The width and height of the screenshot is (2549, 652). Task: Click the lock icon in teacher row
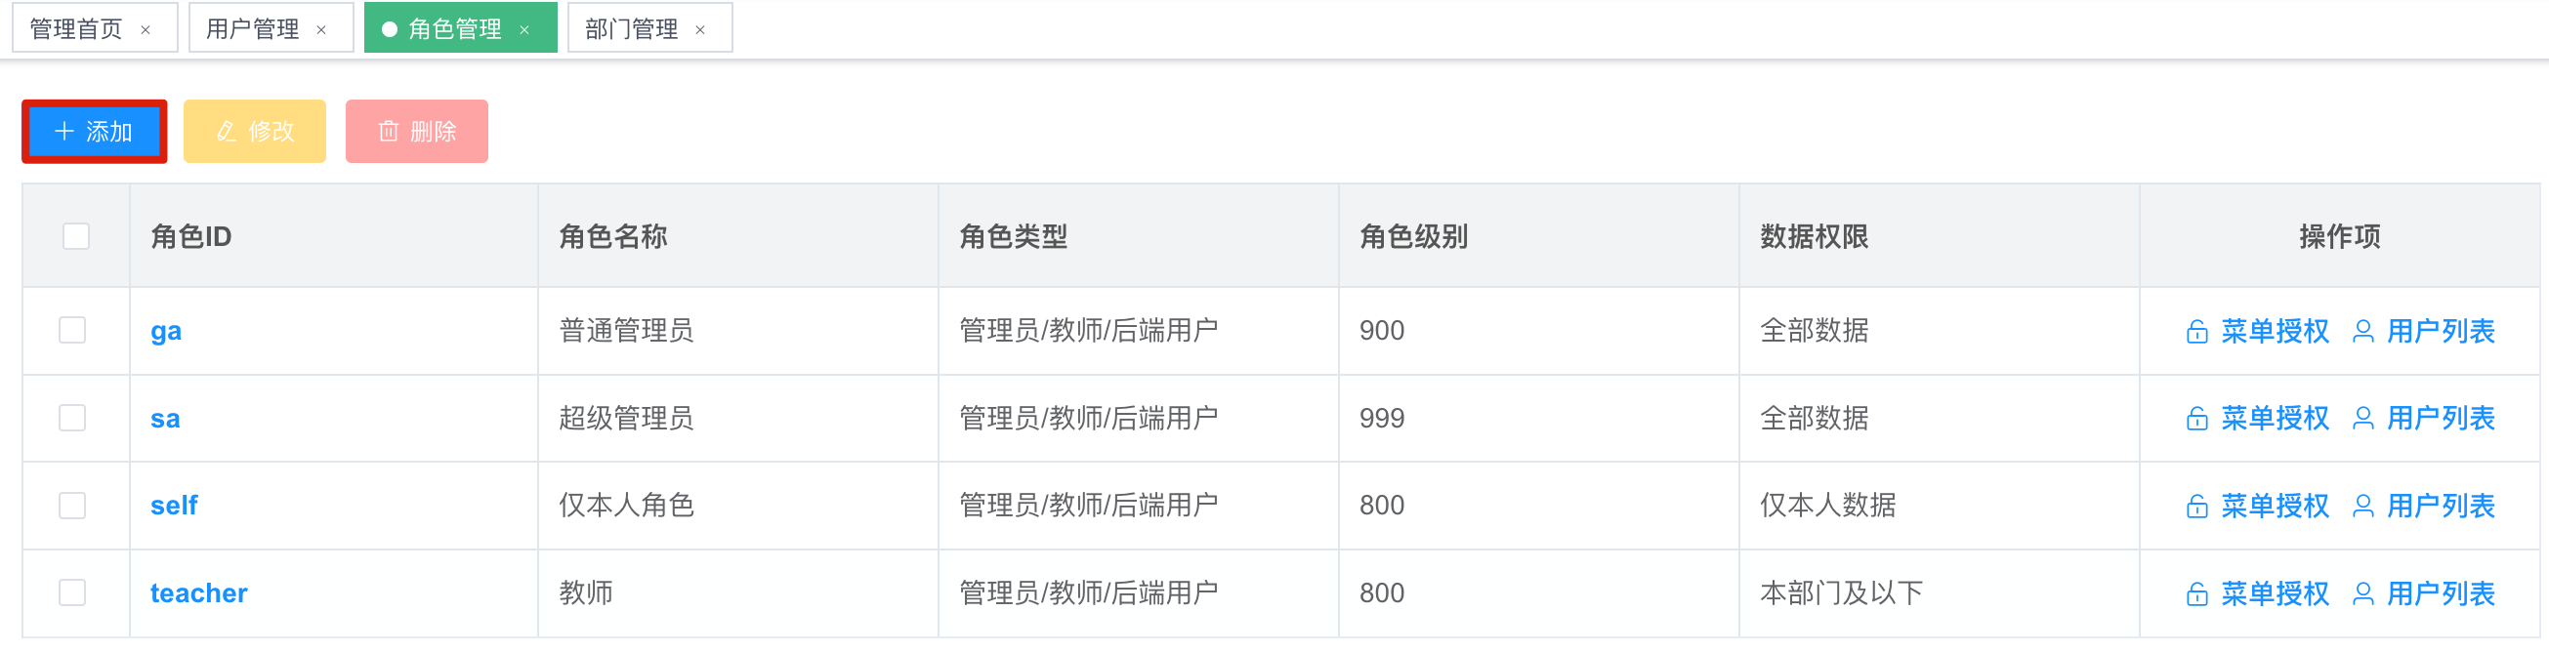coord(2195,593)
